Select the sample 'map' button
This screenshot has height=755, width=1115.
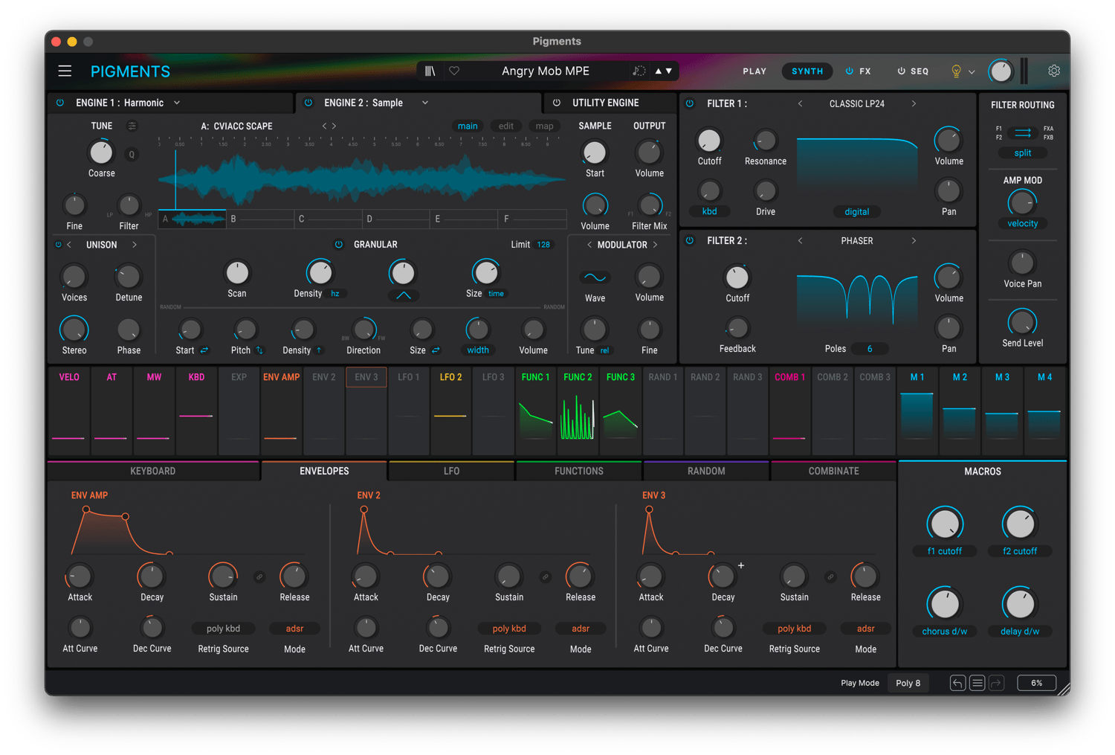click(x=544, y=126)
